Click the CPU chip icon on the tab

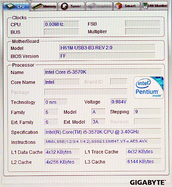coord(11,6)
